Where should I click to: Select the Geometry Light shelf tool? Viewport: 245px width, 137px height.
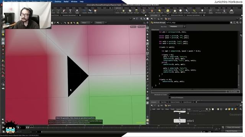[144, 11]
